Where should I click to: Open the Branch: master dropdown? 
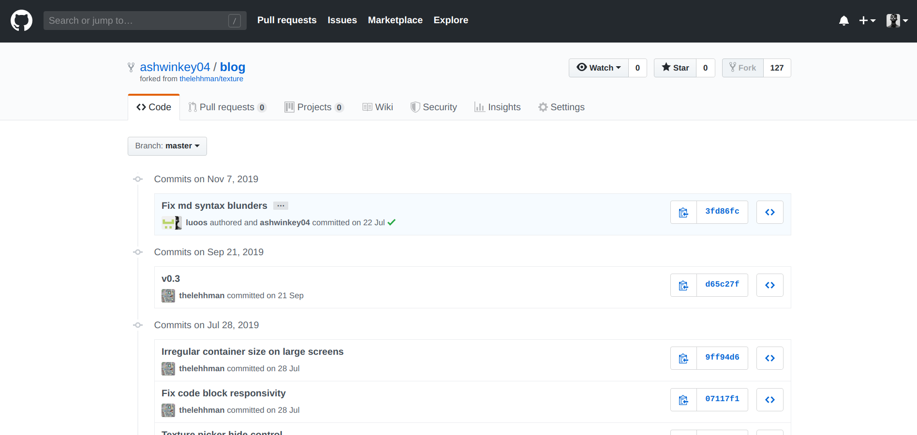point(167,146)
